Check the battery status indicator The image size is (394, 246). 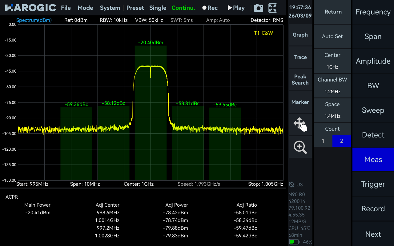coord(295,242)
